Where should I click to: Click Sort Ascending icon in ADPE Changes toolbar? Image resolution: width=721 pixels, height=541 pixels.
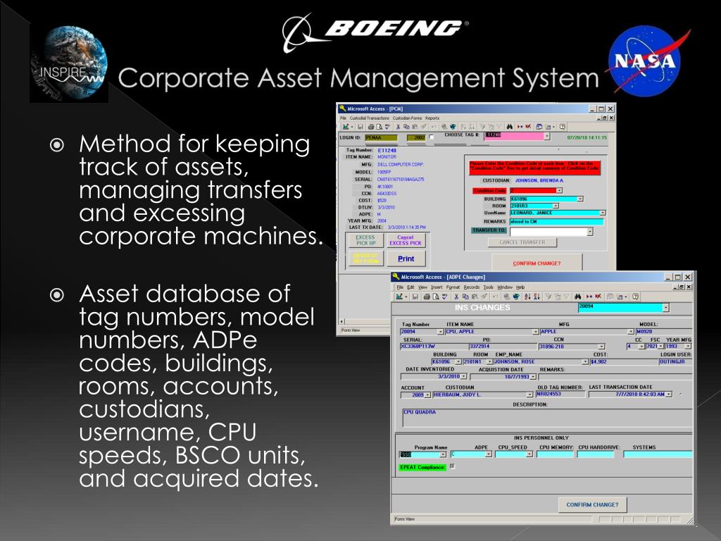tap(527, 297)
